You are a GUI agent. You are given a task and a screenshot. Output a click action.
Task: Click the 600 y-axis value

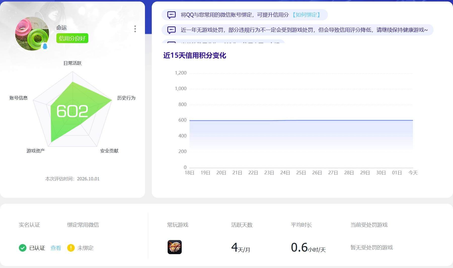182,120
